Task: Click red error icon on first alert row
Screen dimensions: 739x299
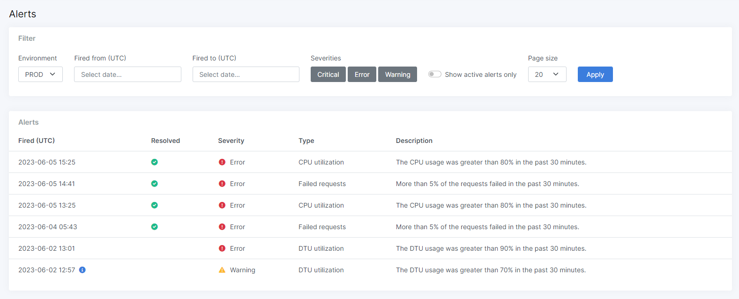Action: (x=222, y=162)
